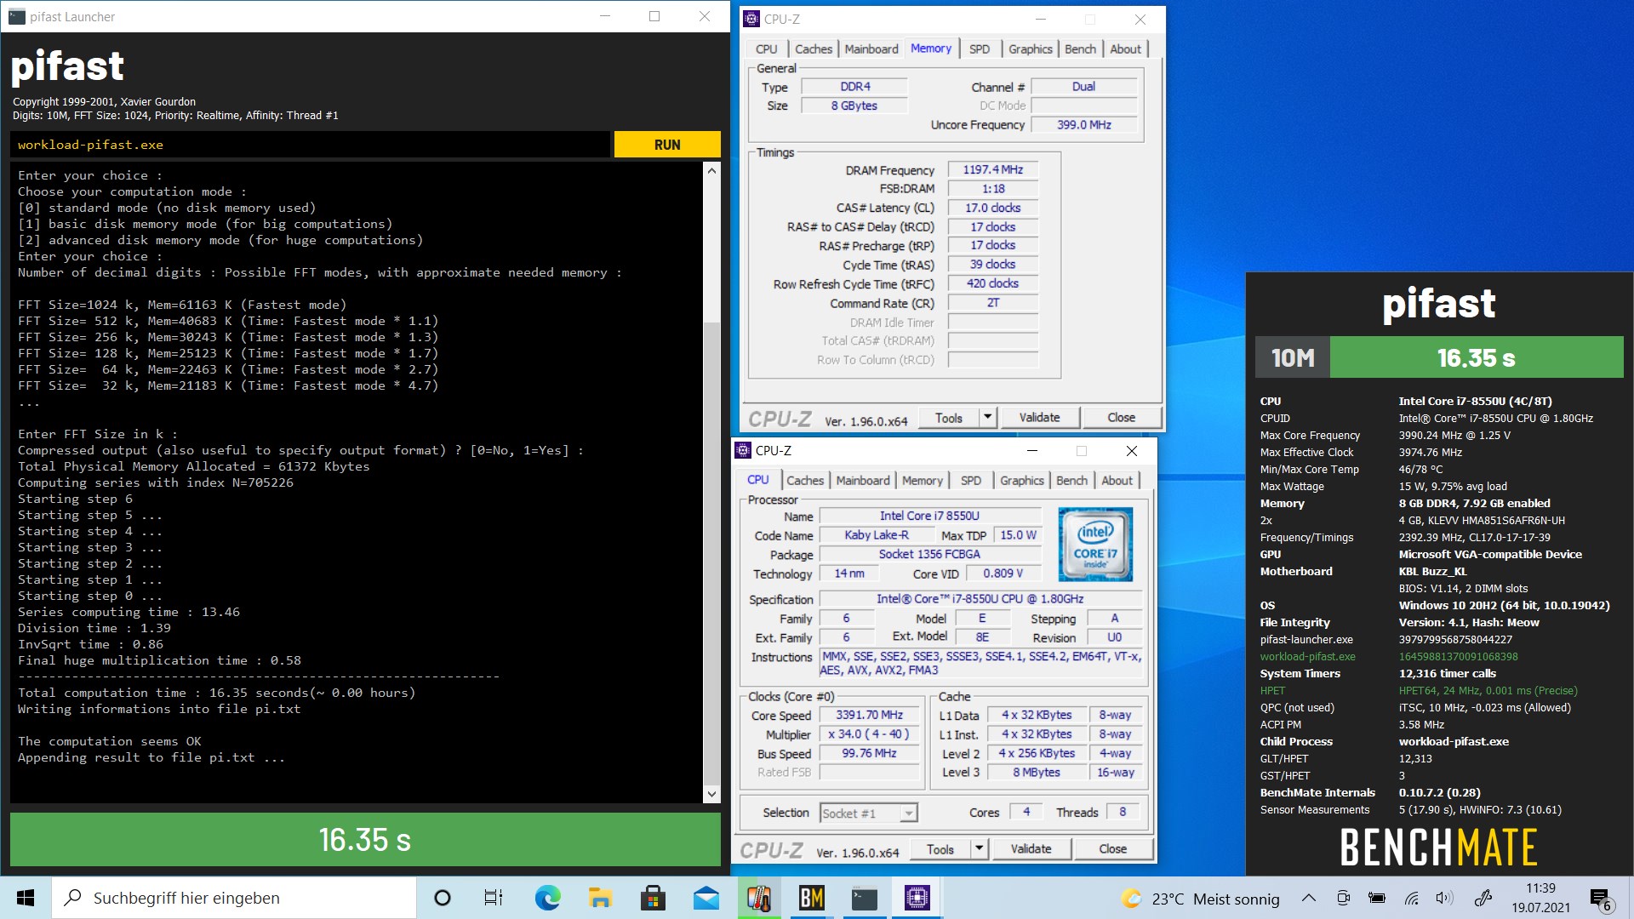This screenshot has height=919, width=1634.
Task: Click the yellow RUN button
Action: click(667, 145)
